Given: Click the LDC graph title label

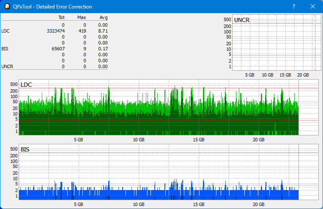Looking at the screenshot, I should point(26,85).
